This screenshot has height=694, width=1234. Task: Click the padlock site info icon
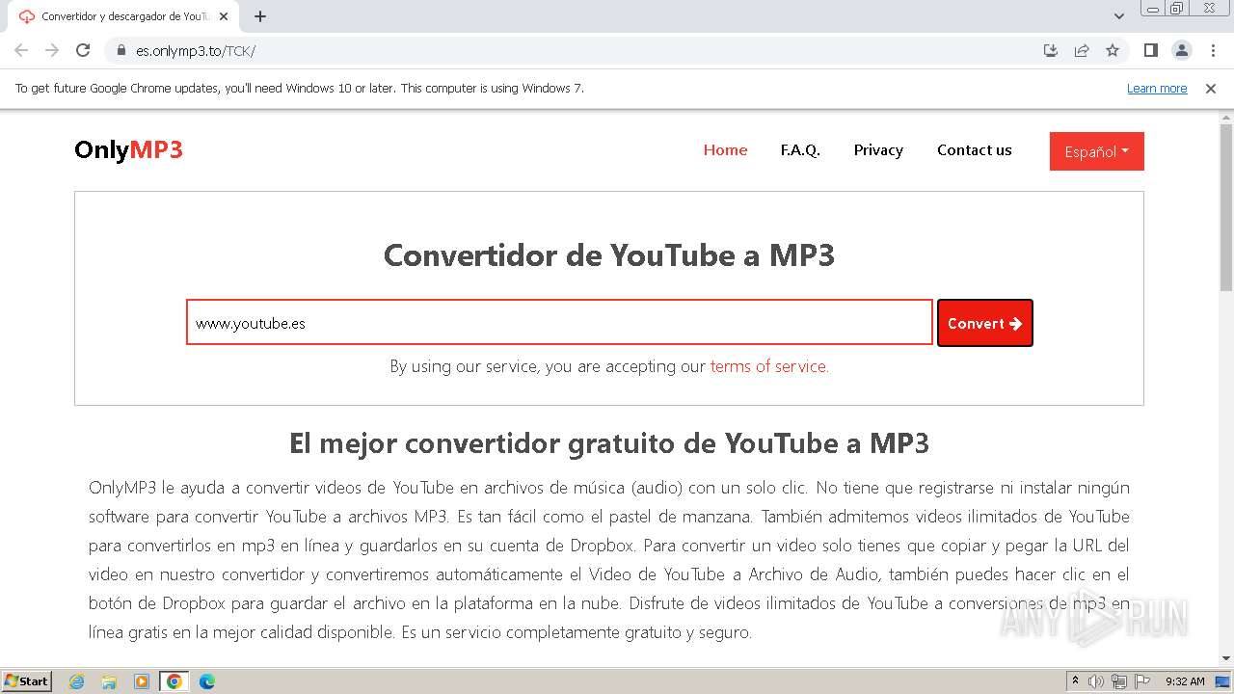pyautogui.click(x=121, y=50)
